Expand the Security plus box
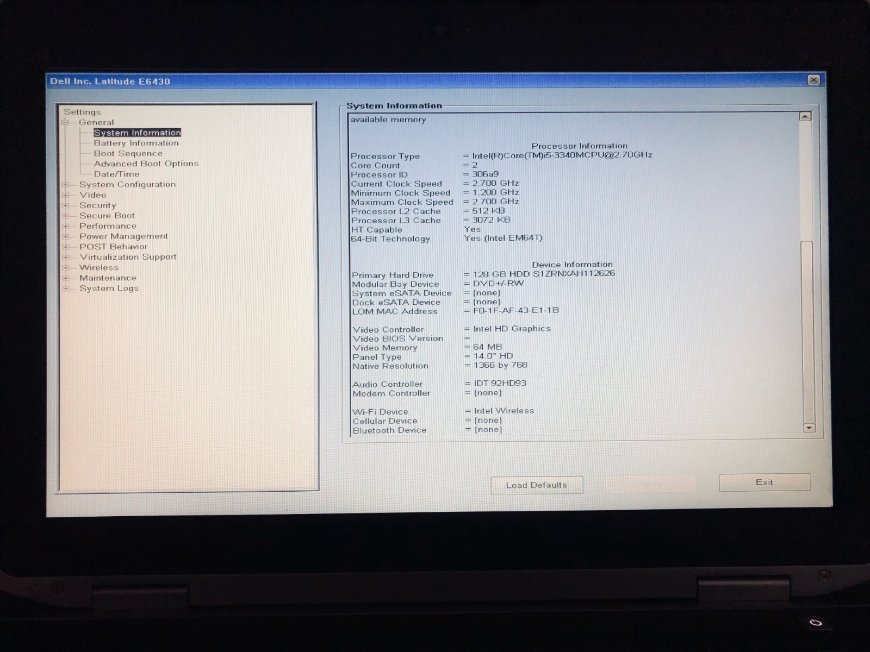Viewport: 870px width, 652px height. (x=66, y=205)
